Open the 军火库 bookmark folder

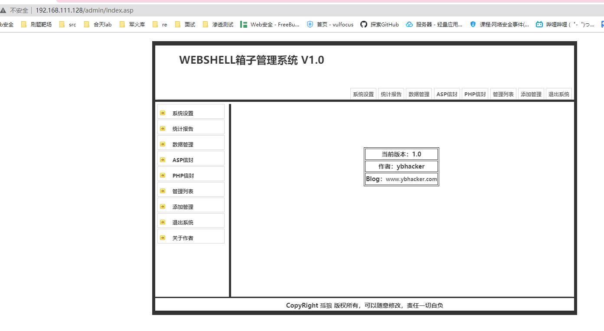point(132,24)
